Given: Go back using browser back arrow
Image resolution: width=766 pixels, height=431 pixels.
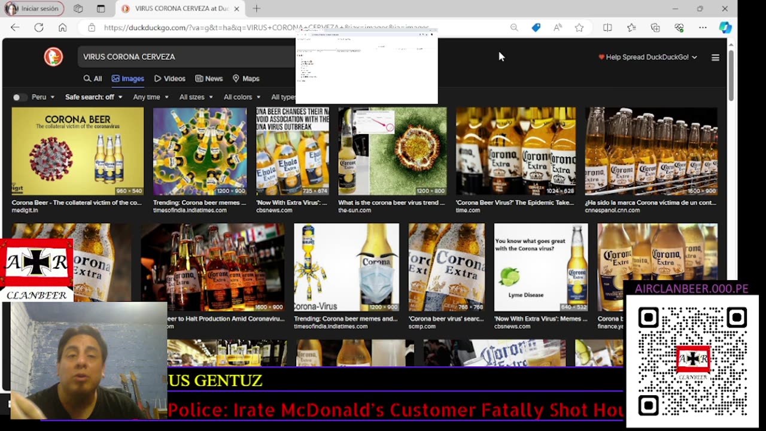Looking at the screenshot, I should 15,28.
